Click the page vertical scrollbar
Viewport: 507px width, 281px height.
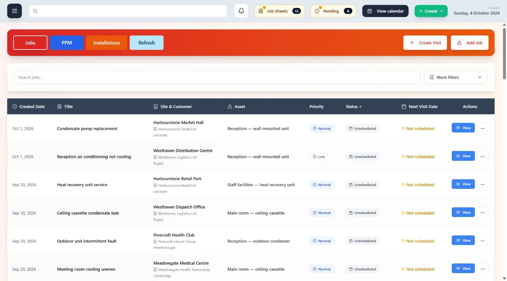point(504,54)
